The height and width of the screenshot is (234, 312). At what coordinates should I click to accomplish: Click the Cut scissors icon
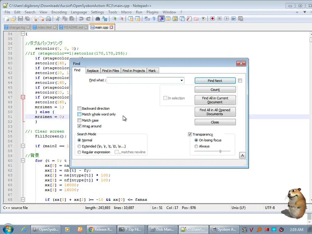(58, 19)
